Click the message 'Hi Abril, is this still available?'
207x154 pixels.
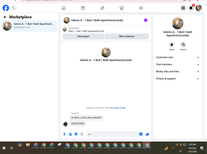(x=87, y=118)
